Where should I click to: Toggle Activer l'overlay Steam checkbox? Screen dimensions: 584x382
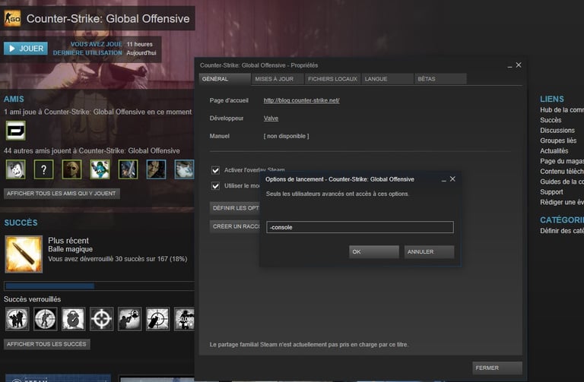point(215,170)
